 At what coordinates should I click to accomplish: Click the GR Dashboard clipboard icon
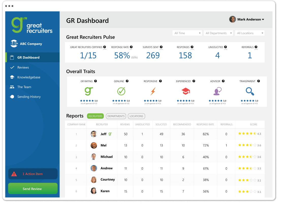pyautogui.click(x=12, y=57)
